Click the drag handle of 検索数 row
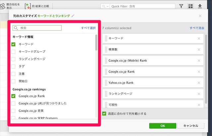 click(x=106, y=49)
